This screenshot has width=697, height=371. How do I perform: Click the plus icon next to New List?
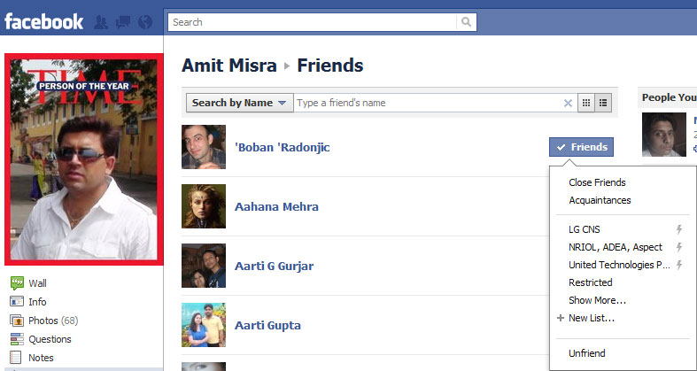click(561, 318)
